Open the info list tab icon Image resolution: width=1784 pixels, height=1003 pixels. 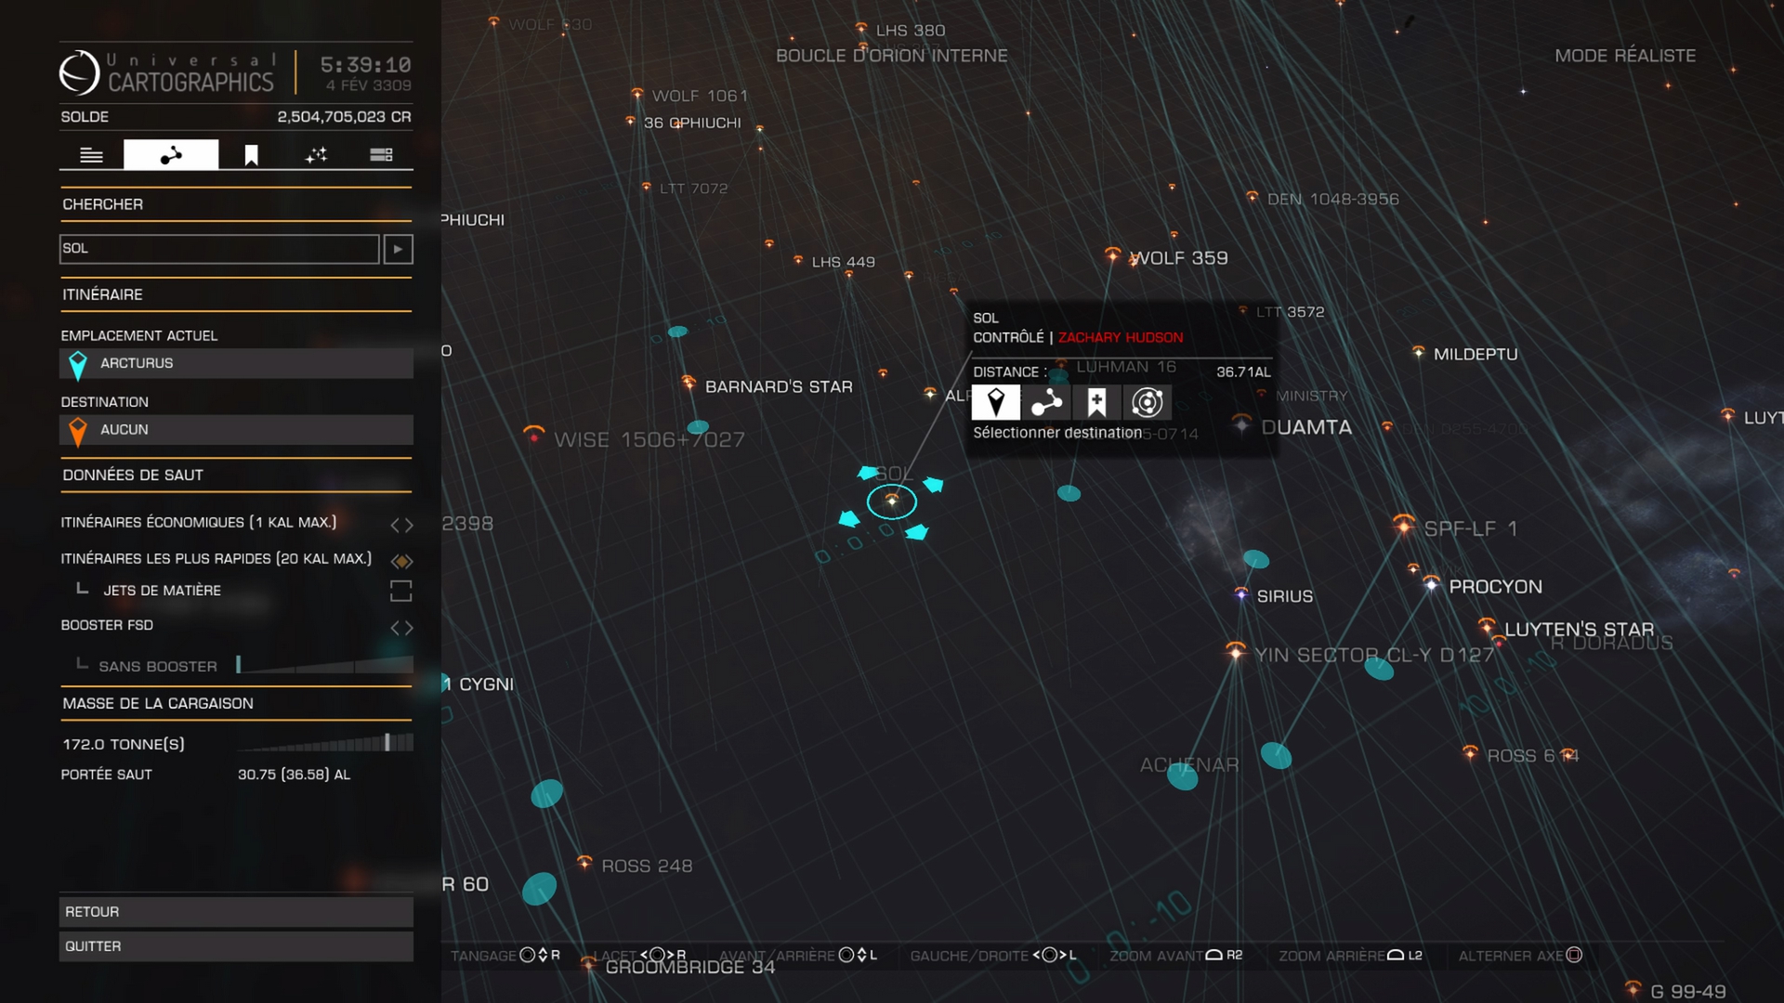(x=91, y=155)
